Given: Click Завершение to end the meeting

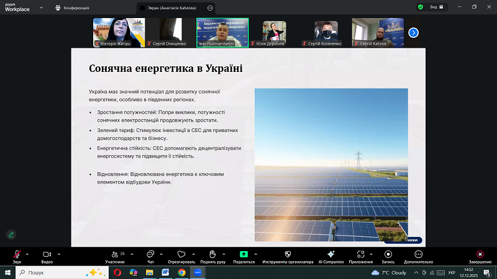Looking at the screenshot, I should 480,255.
